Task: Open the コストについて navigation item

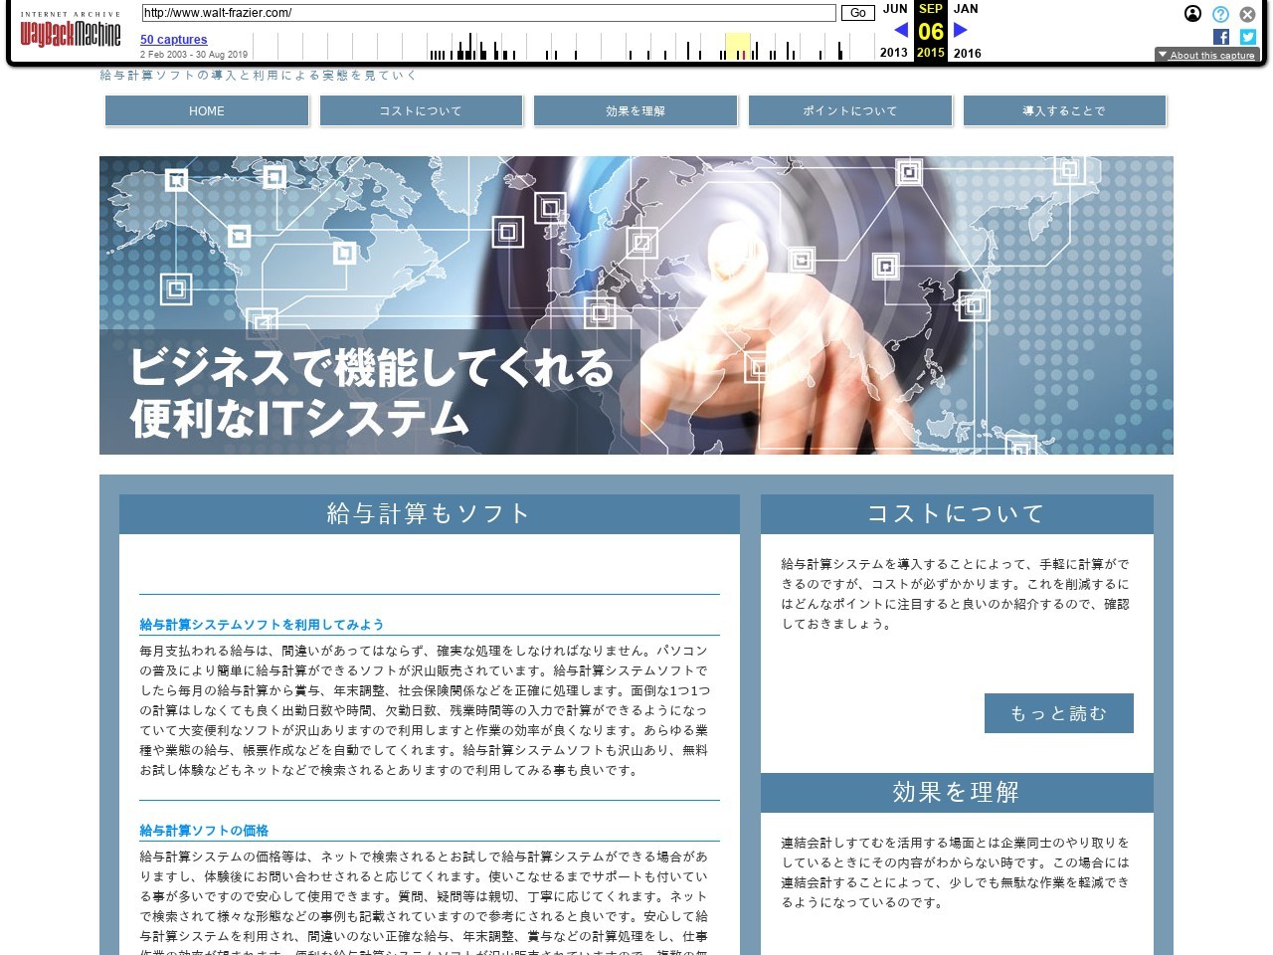Action: [421, 110]
